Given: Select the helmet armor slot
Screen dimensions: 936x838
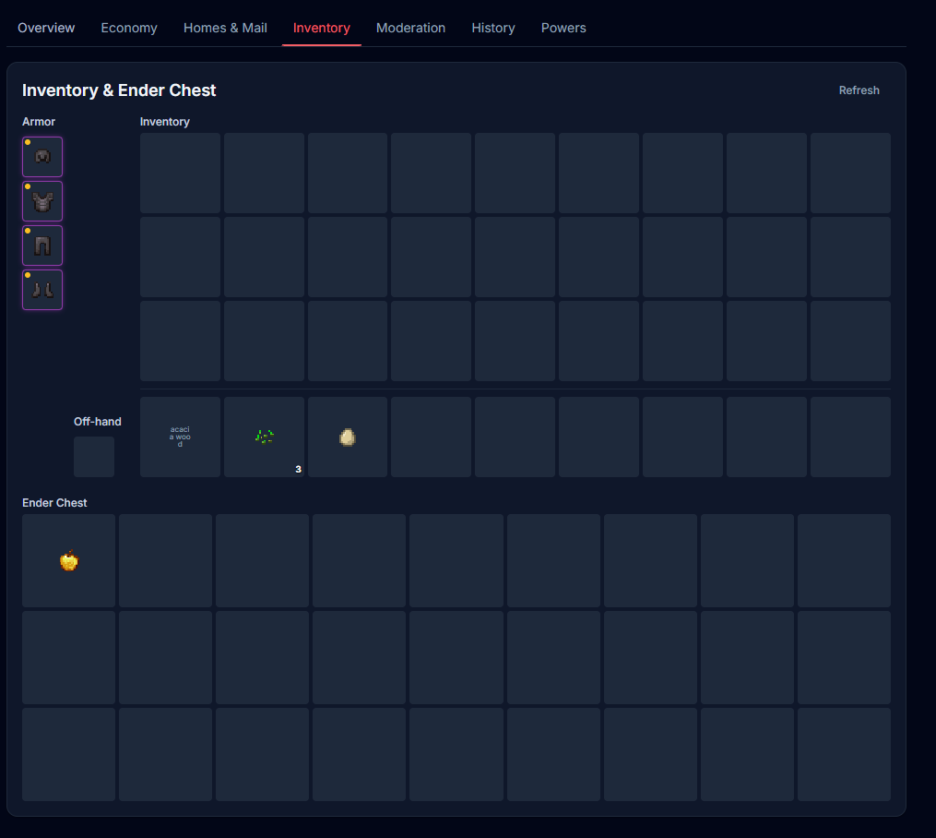Looking at the screenshot, I should [x=42, y=157].
